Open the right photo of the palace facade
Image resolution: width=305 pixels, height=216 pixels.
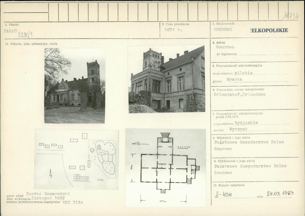pos(166,79)
